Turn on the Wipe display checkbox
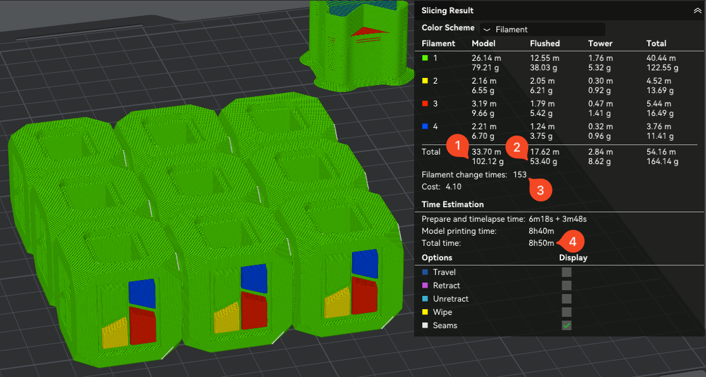Screen dimensions: 706x377 567,312
